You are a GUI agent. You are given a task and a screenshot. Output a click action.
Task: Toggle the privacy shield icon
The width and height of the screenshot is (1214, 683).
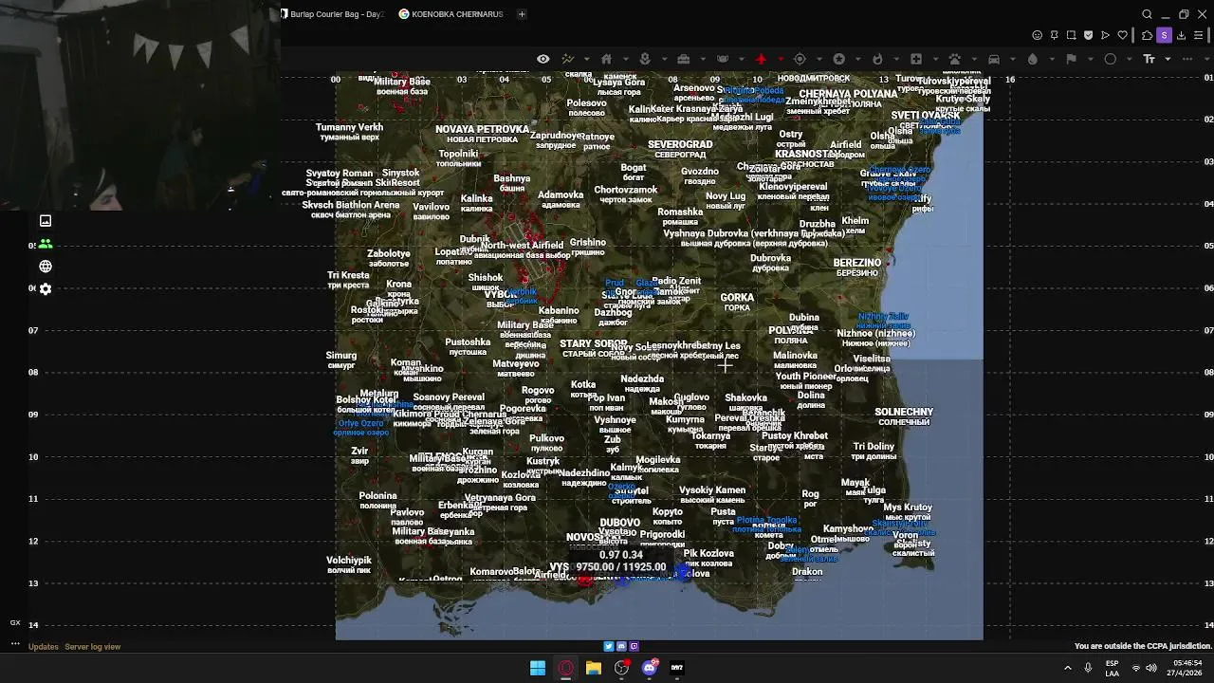click(1089, 35)
